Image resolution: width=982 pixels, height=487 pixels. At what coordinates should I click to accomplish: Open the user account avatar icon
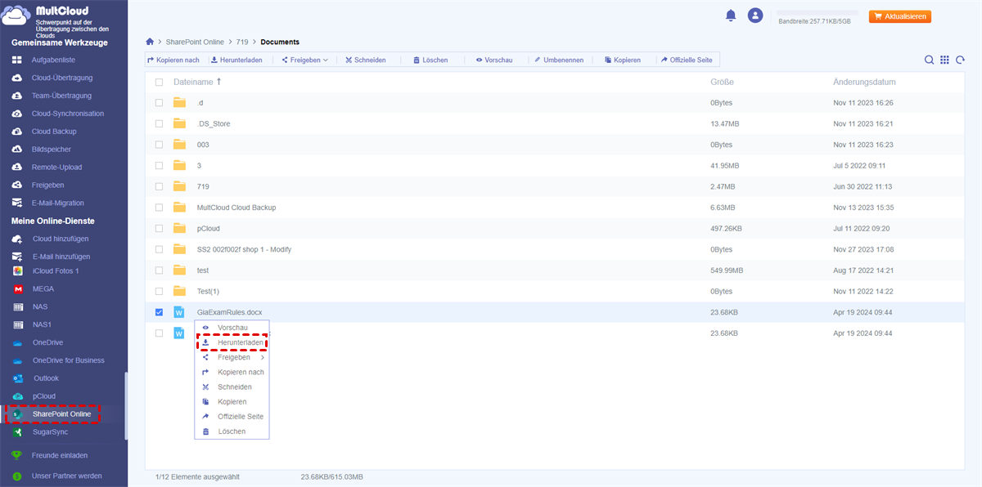tap(755, 16)
